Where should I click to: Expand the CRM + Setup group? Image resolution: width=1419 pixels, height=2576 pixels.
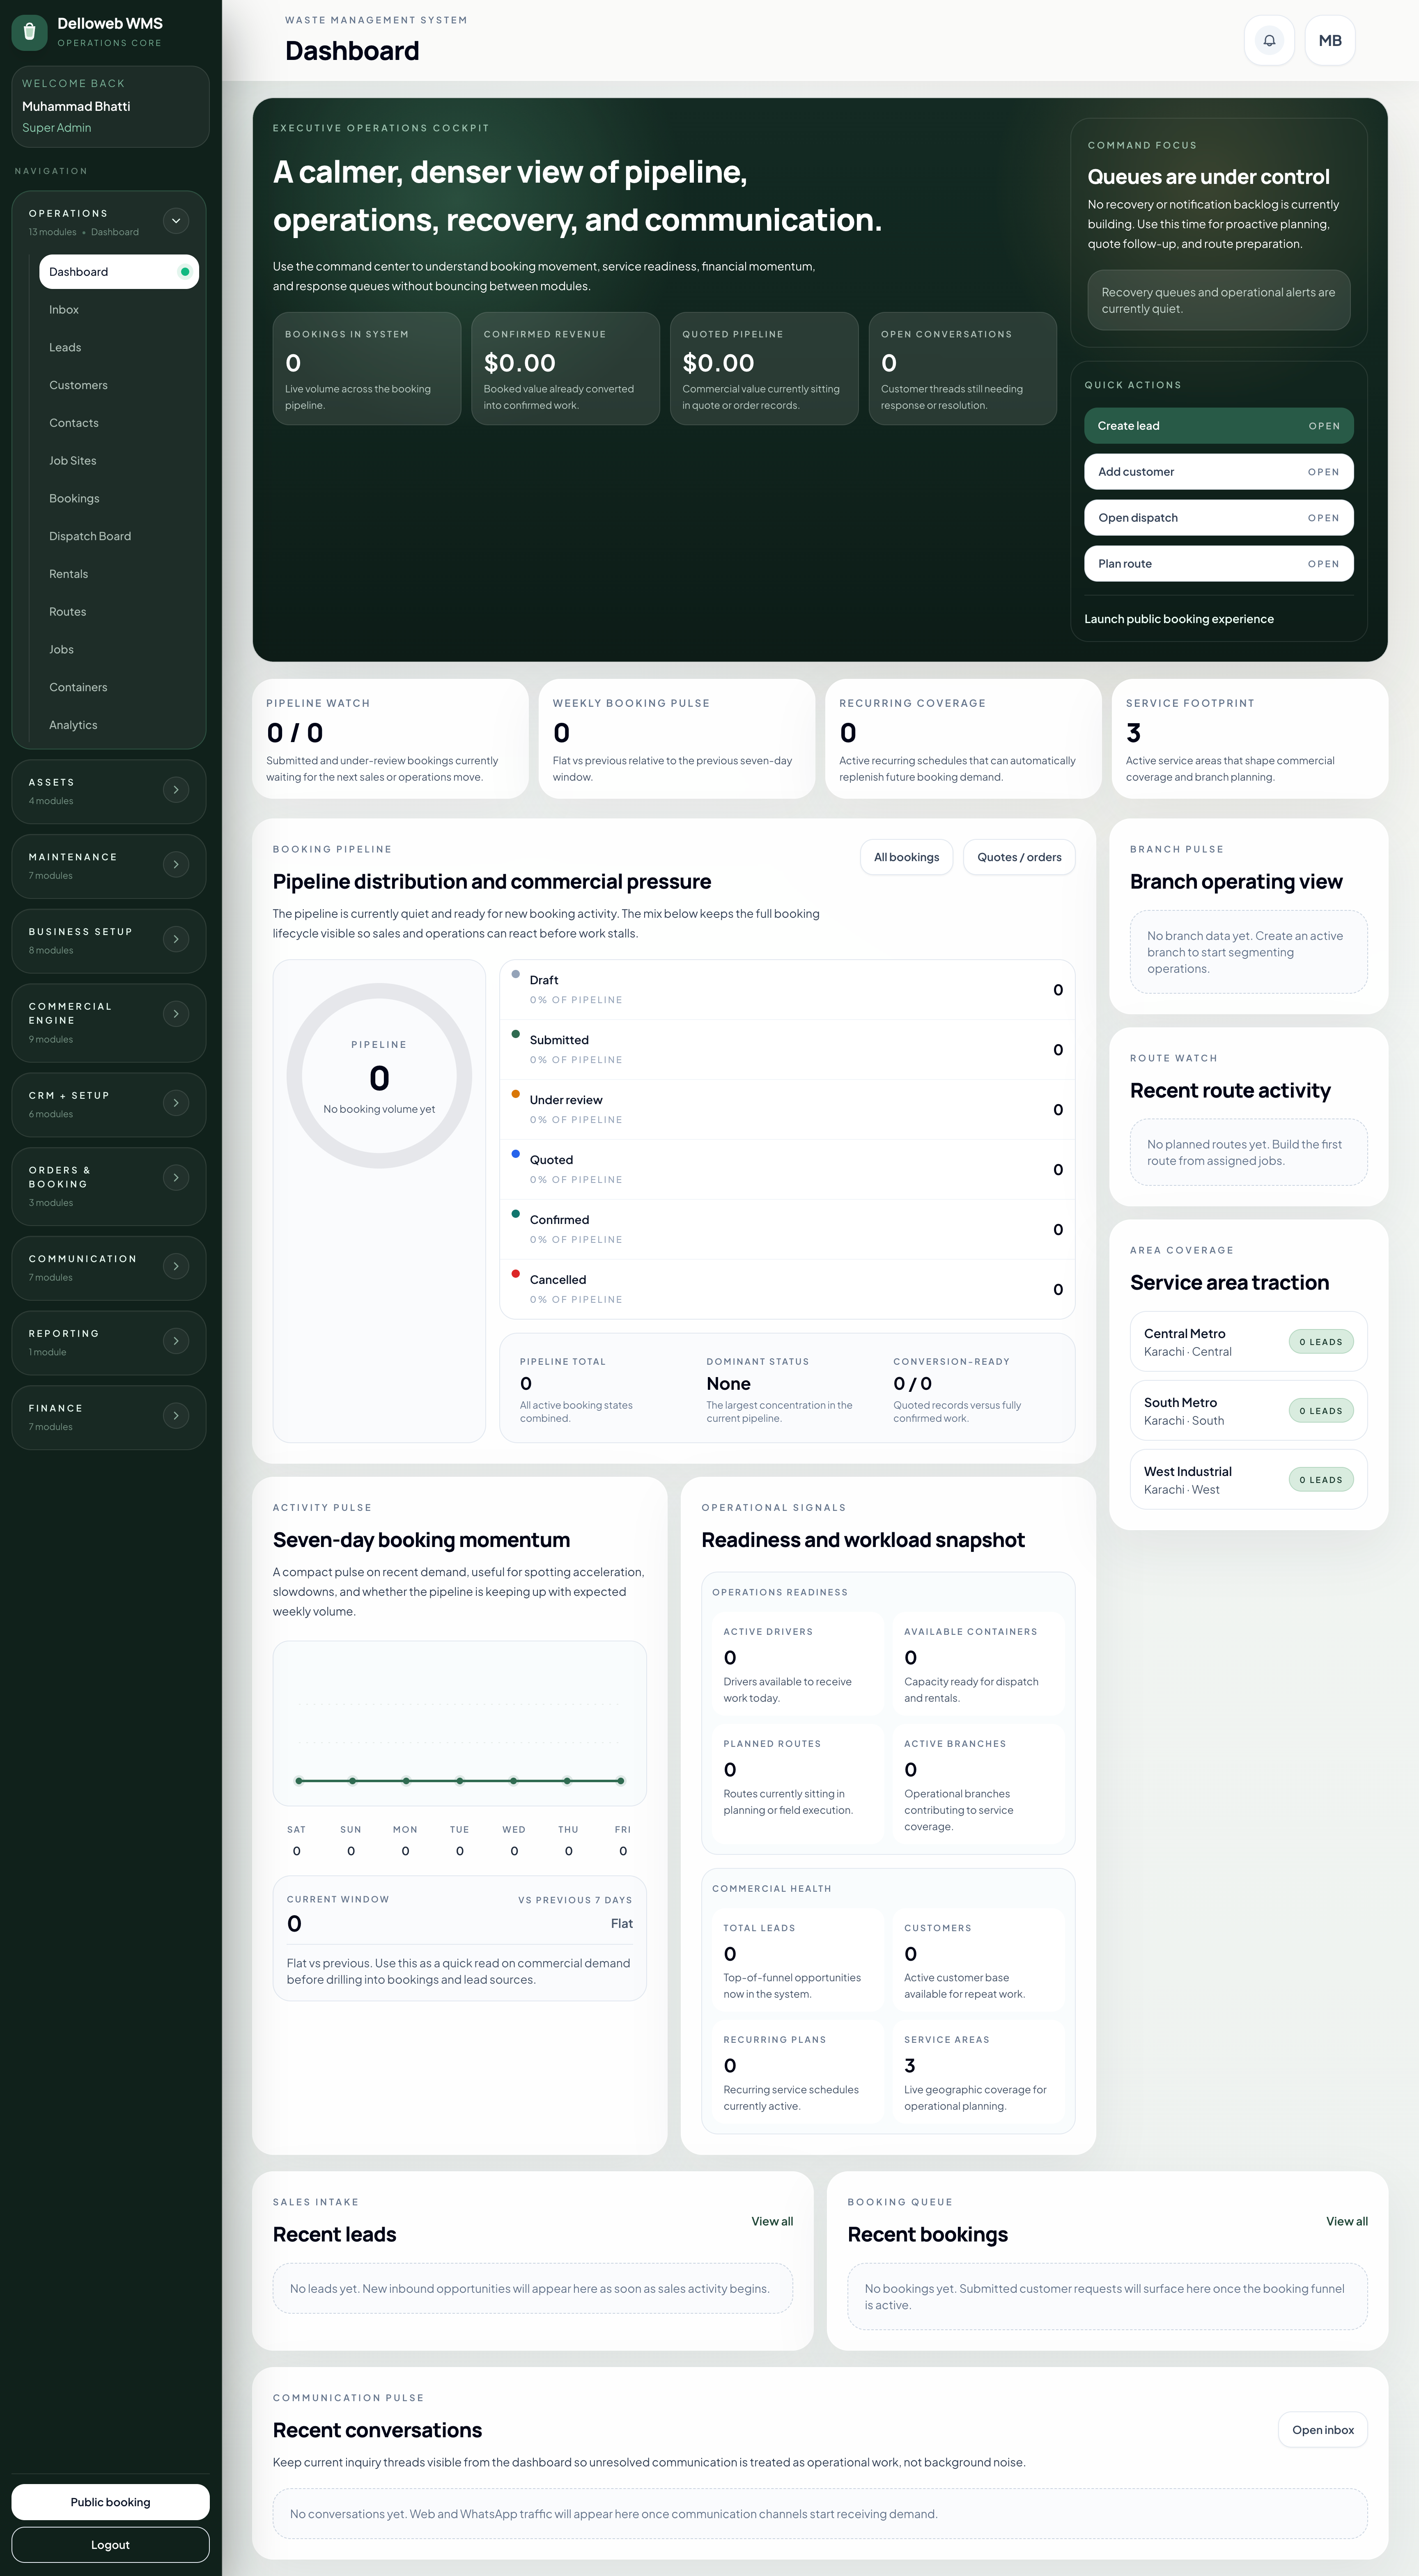point(176,1103)
